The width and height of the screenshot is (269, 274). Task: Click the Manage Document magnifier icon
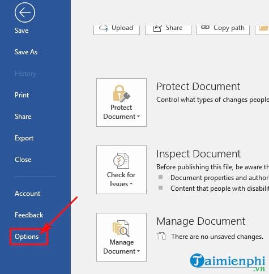pyautogui.click(x=121, y=228)
